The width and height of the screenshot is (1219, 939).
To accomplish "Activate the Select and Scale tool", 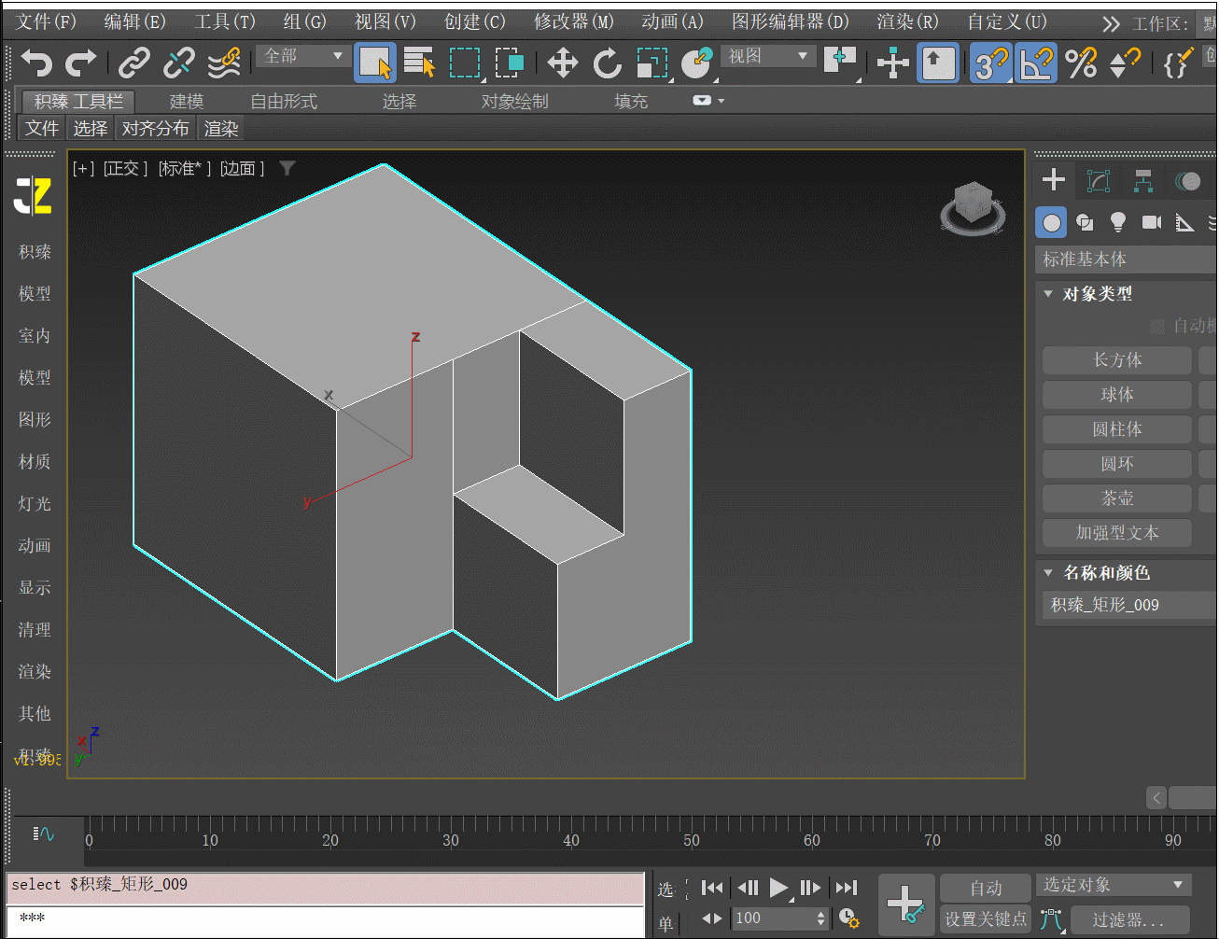I will click(x=653, y=63).
